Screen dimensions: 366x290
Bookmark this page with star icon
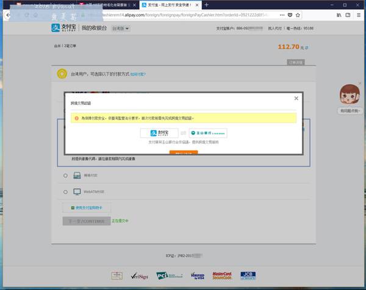(x=298, y=15)
